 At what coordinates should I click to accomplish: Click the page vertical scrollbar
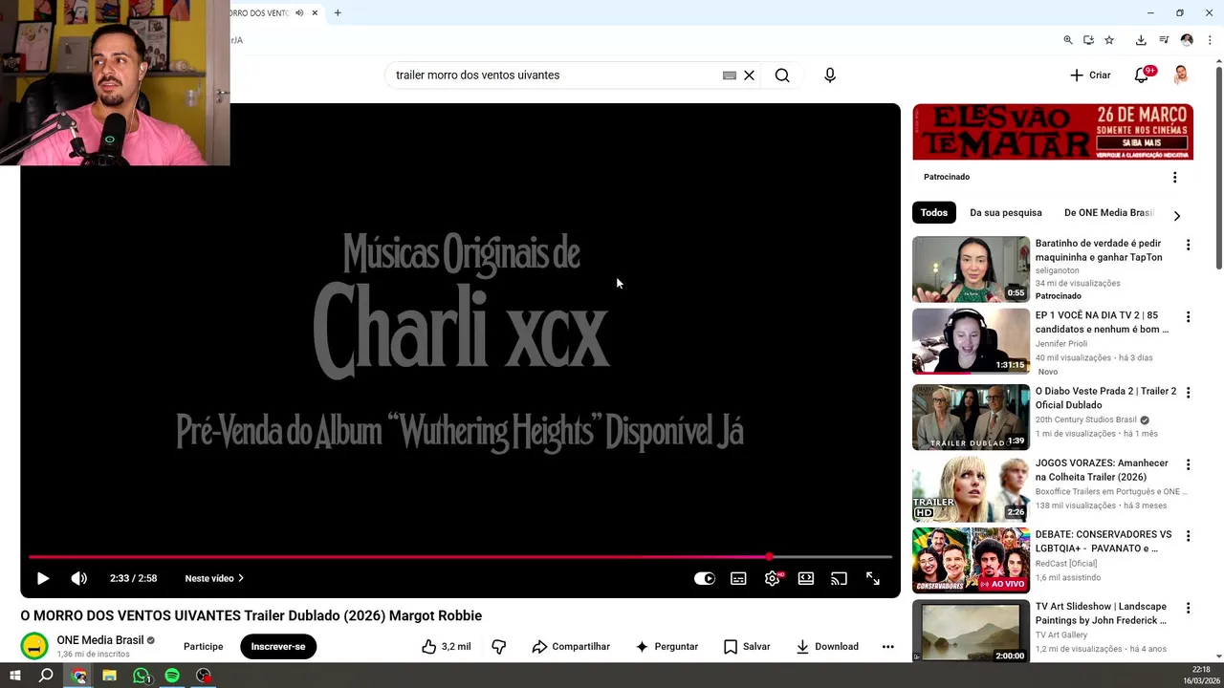(x=1218, y=167)
